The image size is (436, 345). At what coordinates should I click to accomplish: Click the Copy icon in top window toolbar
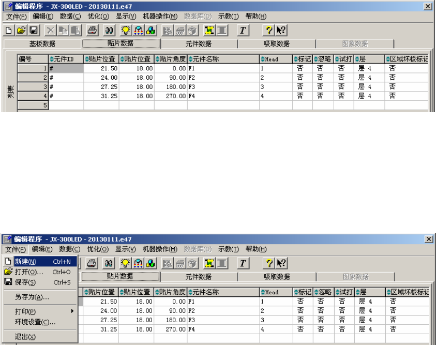(x=63, y=31)
